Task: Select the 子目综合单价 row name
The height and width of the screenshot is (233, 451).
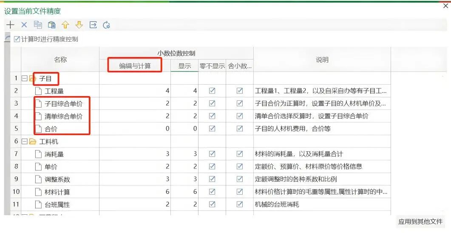Action: [64, 104]
